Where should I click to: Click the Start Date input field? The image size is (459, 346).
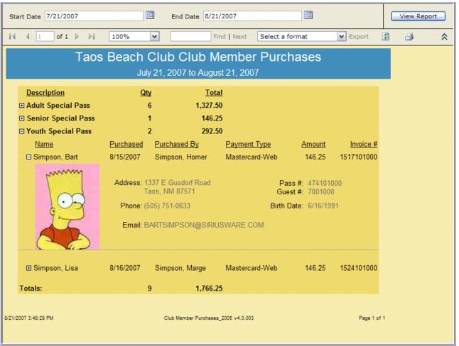pyautogui.click(x=92, y=15)
